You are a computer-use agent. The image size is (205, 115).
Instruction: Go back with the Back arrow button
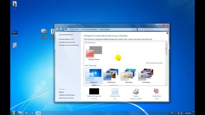57,29
